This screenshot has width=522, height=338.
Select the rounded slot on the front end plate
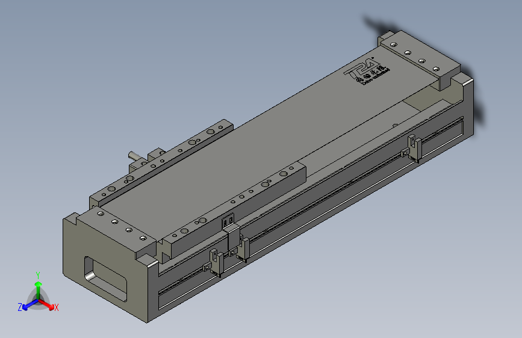[x=105, y=279]
